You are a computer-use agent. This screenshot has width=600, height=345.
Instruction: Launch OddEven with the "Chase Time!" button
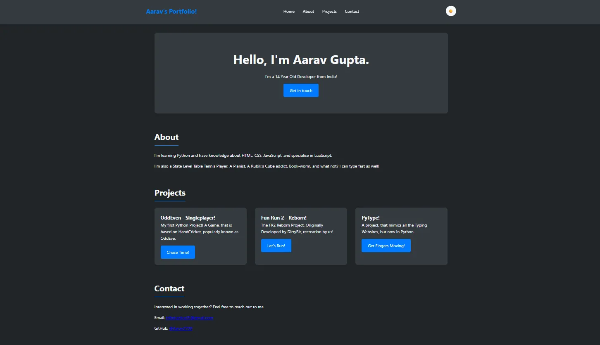click(178, 252)
